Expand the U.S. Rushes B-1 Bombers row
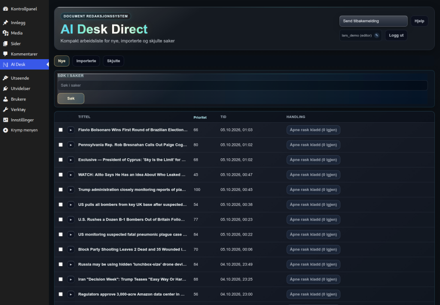 pos(71,220)
